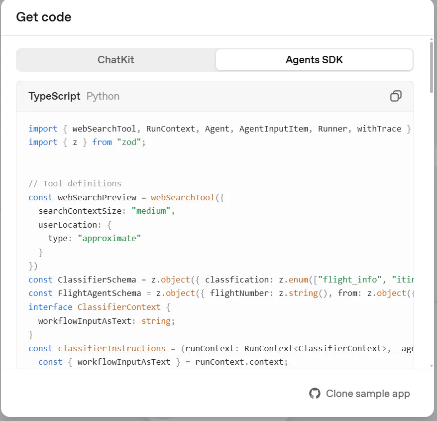Screen dimensions: 437x421
Task: Select the Agents SDK tab
Action: (x=314, y=60)
